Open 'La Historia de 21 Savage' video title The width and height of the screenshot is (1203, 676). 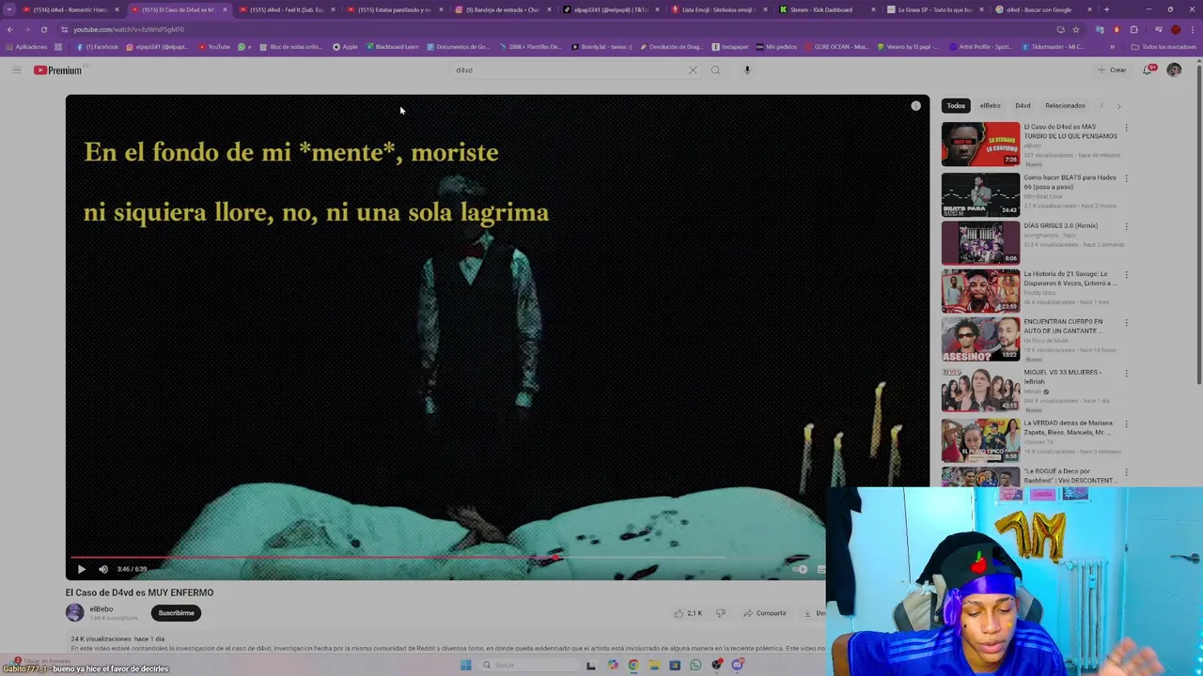click(x=1070, y=279)
